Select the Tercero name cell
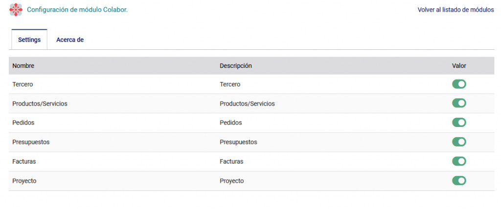The height and width of the screenshot is (209, 501). [23, 84]
